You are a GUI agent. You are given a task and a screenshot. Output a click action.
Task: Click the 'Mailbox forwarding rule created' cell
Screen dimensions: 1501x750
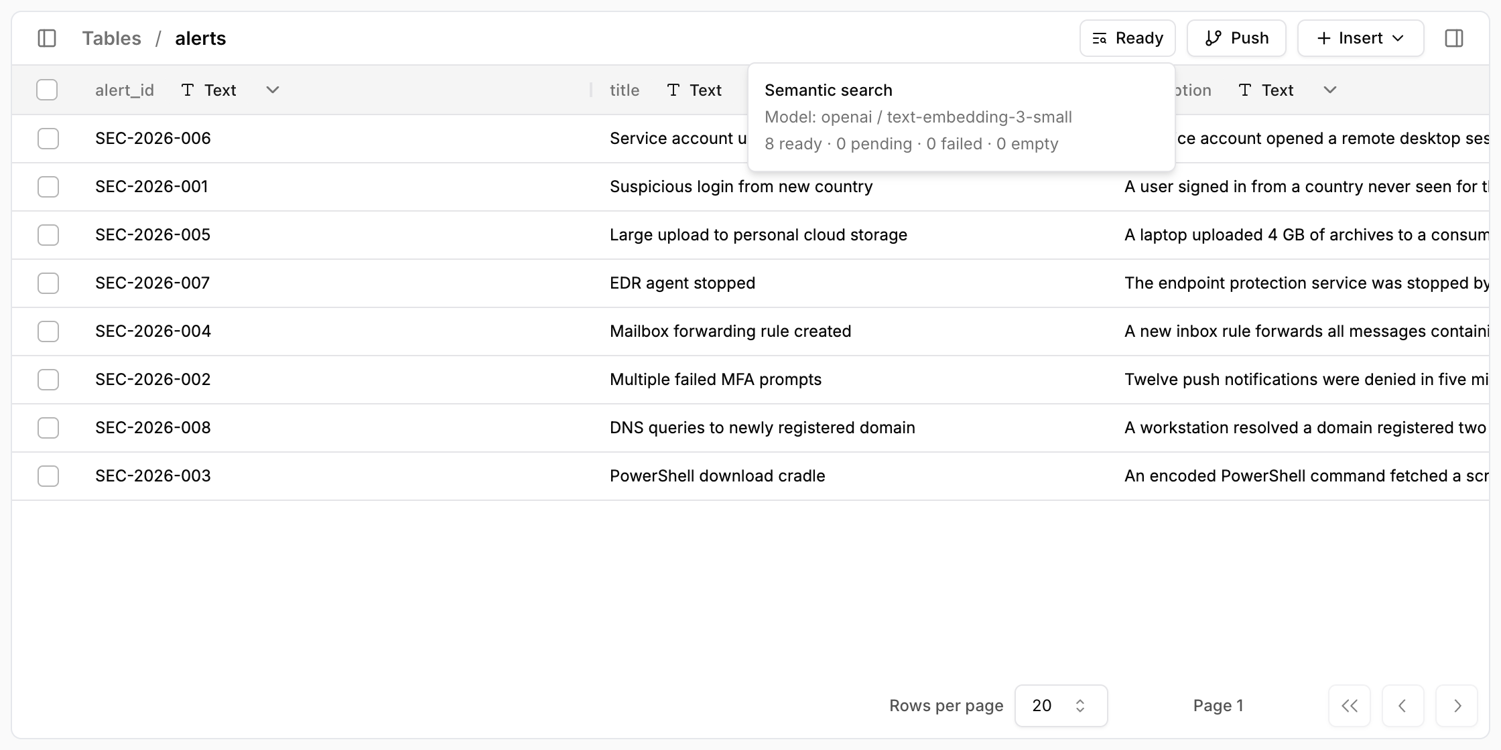[730, 331]
